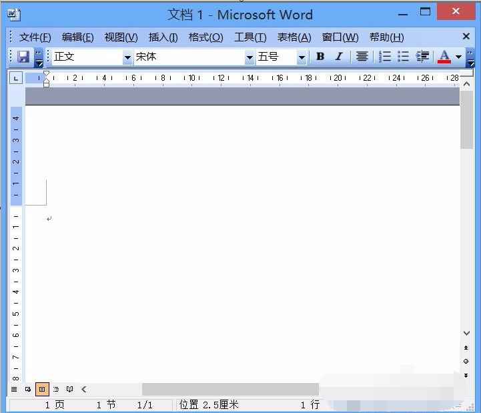Click the first line indent marker on ruler
The image size is (481, 413).
(x=46, y=73)
